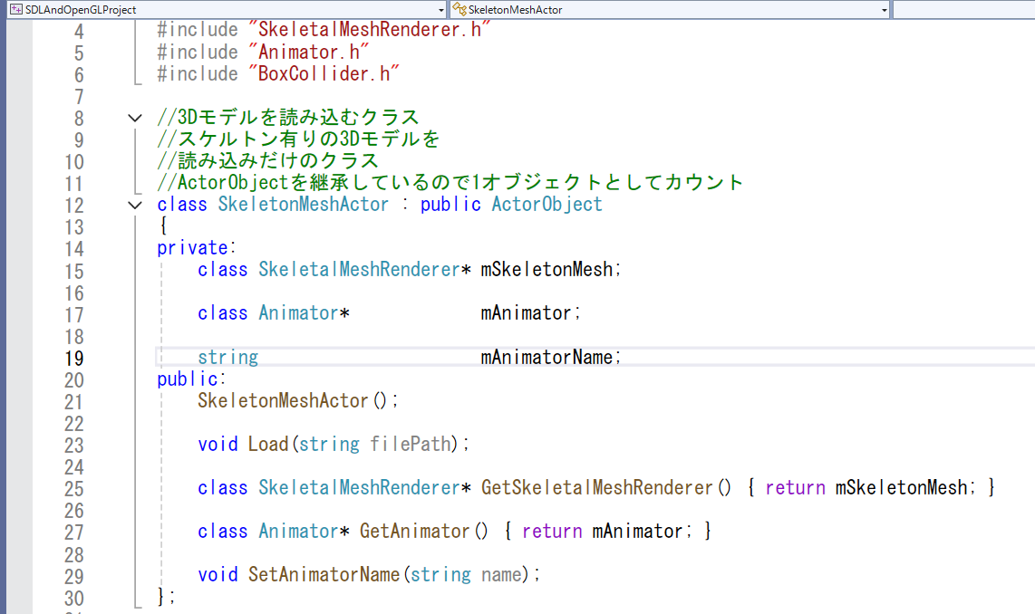Click the ActorObject base class name
Screen dimensions: 1035x614
pos(547,205)
